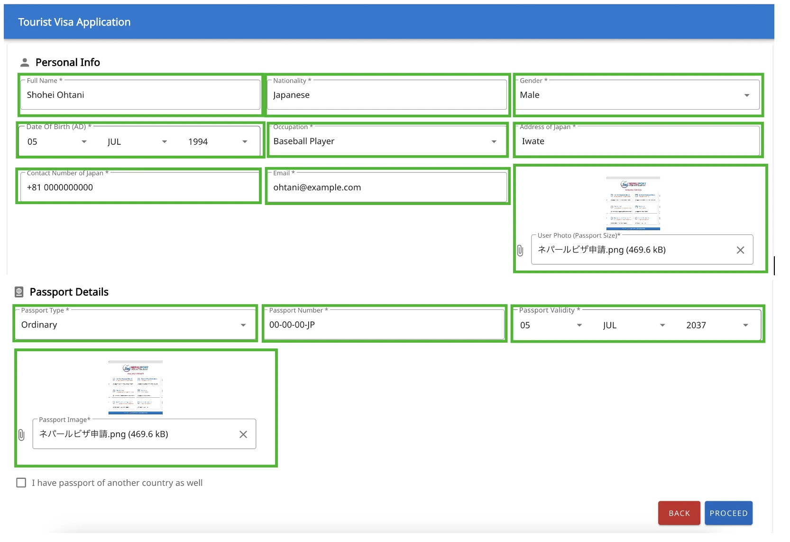
Task: Expand the Occupation dropdown
Action: (x=387, y=141)
